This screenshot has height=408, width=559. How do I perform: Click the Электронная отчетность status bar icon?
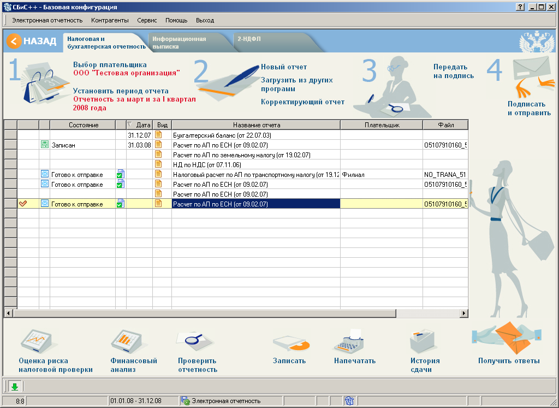point(185,401)
